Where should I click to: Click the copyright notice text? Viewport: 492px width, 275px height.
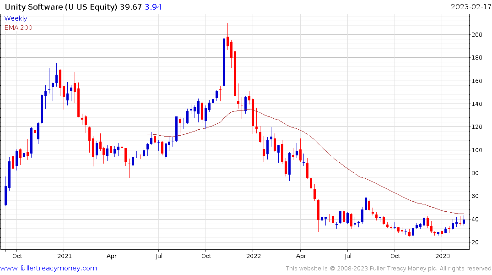389,269
